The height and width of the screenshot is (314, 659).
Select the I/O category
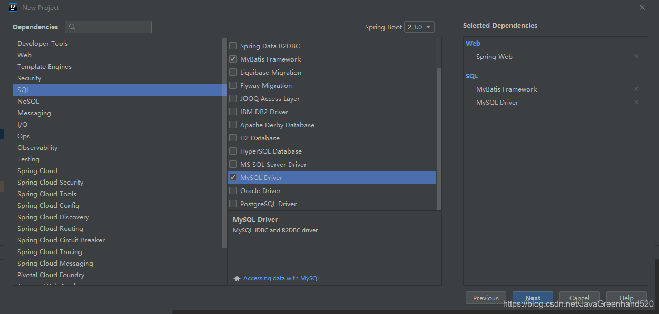pos(120,124)
